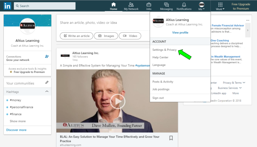
Task: Open the Work apps dropdown
Action: [x=220, y=6]
